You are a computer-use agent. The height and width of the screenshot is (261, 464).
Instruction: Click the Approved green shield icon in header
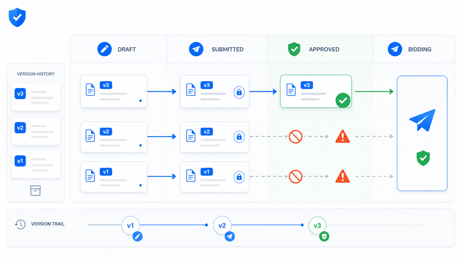pyautogui.click(x=294, y=49)
